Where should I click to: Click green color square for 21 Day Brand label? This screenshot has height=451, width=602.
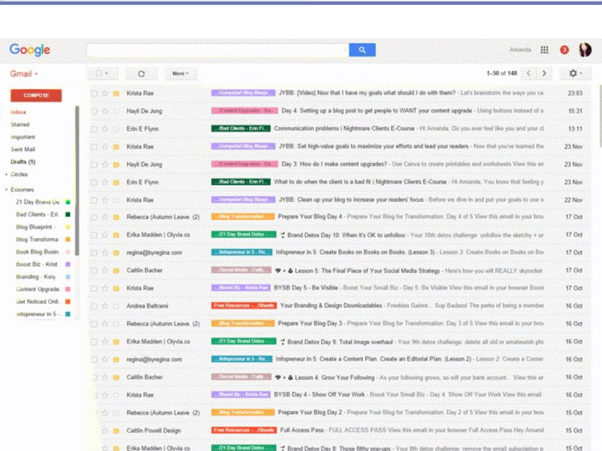(x=68, y=202)
